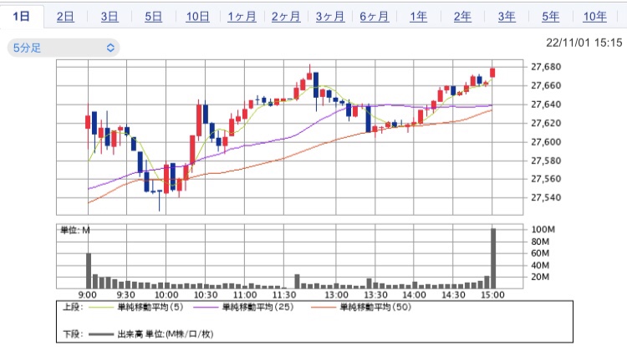Click the 40M volume axis label

540,265
